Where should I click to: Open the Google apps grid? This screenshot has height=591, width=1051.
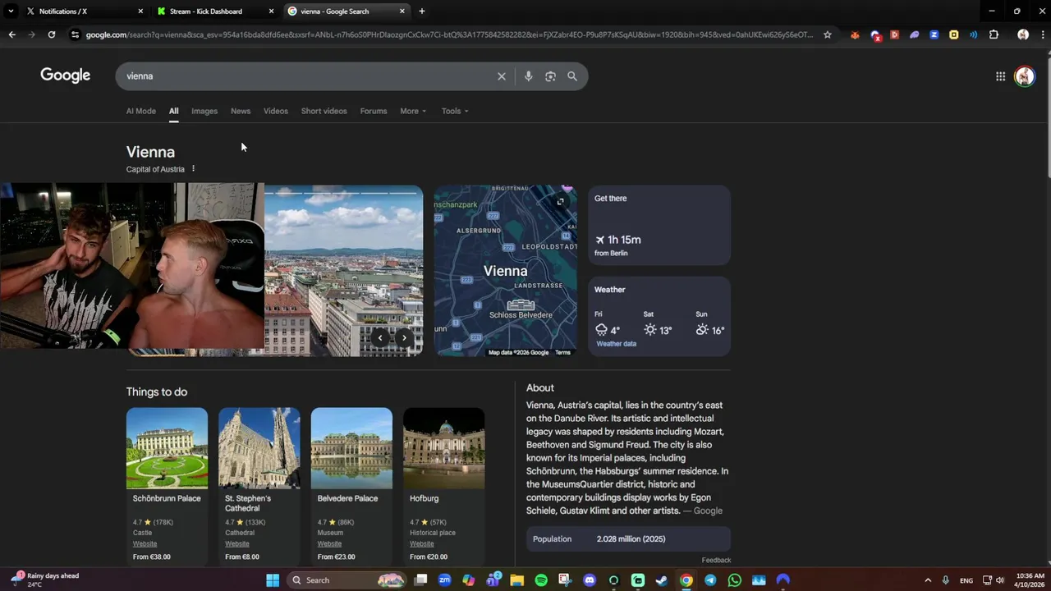(x=1000, y=76)
